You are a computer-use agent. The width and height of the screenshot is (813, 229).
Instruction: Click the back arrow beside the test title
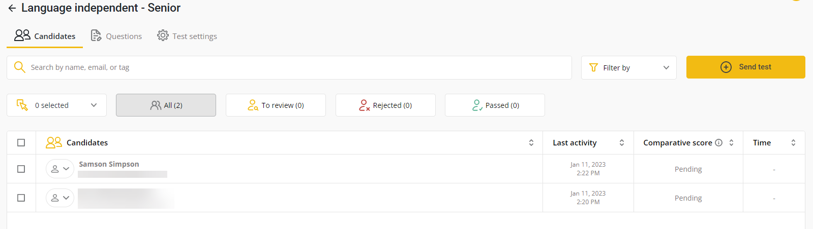click(12, 8)
